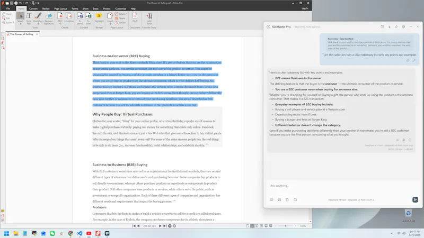The width and height of the screenshot is (424, 238).
Task: Switch to facing pages view mode
Action: click(257, 226)
